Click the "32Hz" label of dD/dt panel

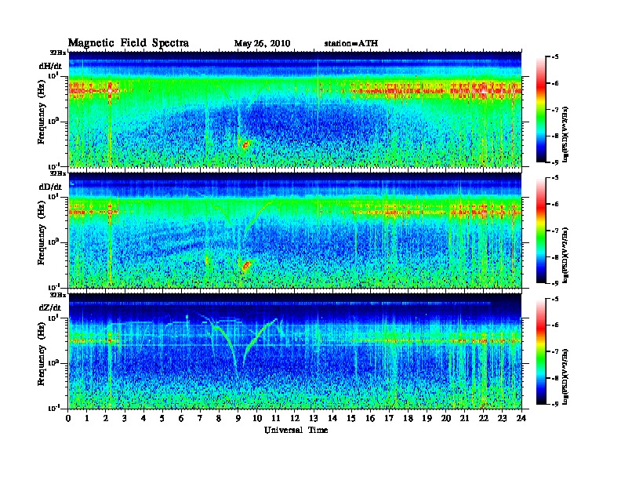58,173
